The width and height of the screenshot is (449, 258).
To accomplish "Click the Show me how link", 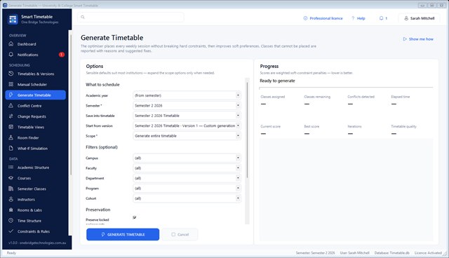I will (x=418, y=39).
